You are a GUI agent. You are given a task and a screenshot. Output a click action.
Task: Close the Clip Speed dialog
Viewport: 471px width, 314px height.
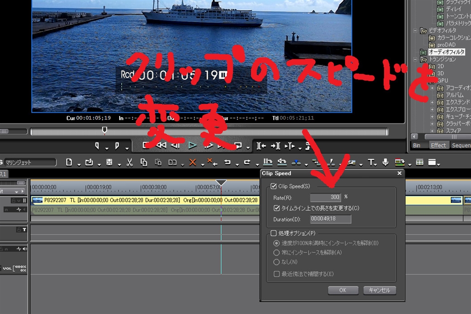click(x=400, y=173)
